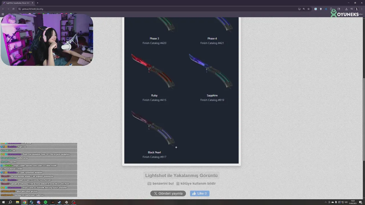This screenshot has width=365, height=205.
Task: Click the streamer webcam overlay
Action: (47, 40)
